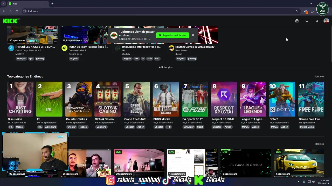Open the Counter-Strike 2 category card

(78, 99)
